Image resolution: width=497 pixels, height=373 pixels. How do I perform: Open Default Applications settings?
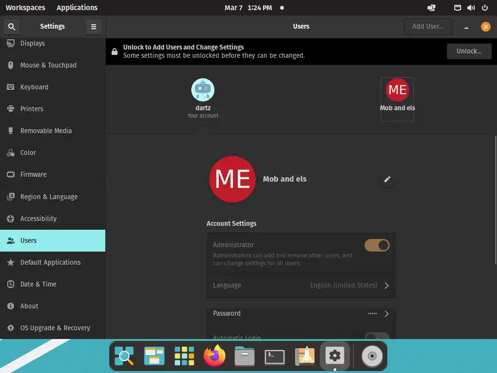coord(52,262)
